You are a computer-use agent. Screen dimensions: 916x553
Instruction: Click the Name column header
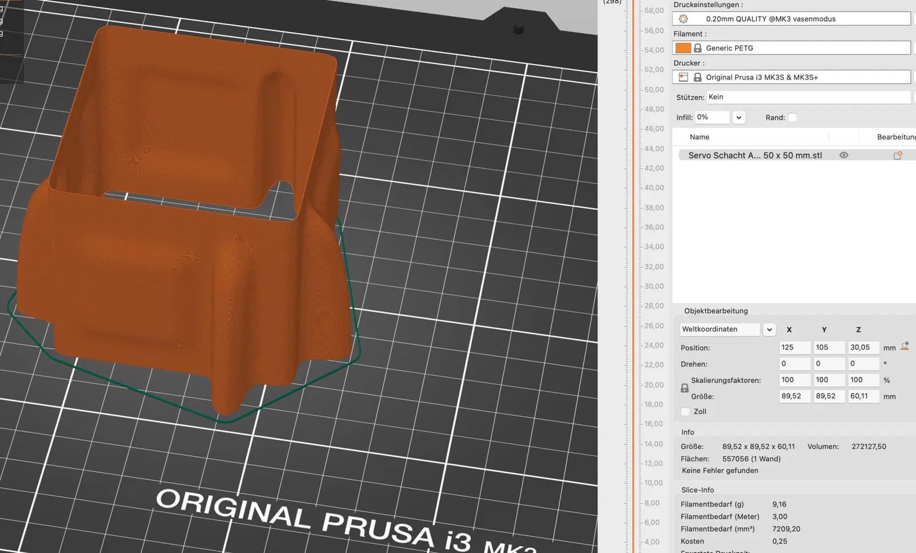pyautogui.click(x=699, y=137)
